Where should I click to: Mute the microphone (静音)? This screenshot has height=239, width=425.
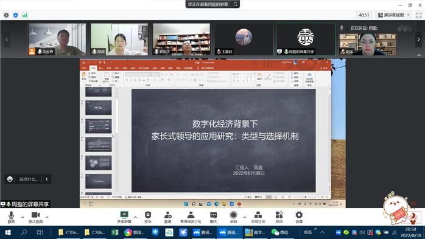point(11,217)
